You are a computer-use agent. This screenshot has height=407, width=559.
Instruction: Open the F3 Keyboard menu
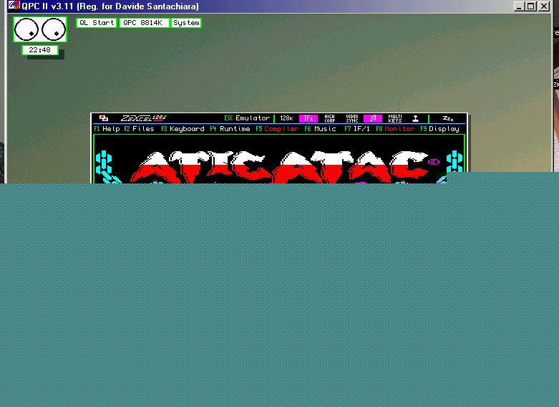183,128
